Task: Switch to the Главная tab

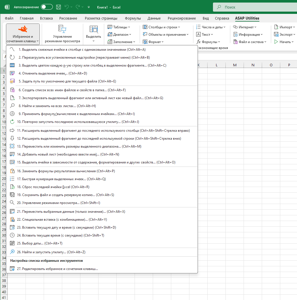Action: point(27,18)
